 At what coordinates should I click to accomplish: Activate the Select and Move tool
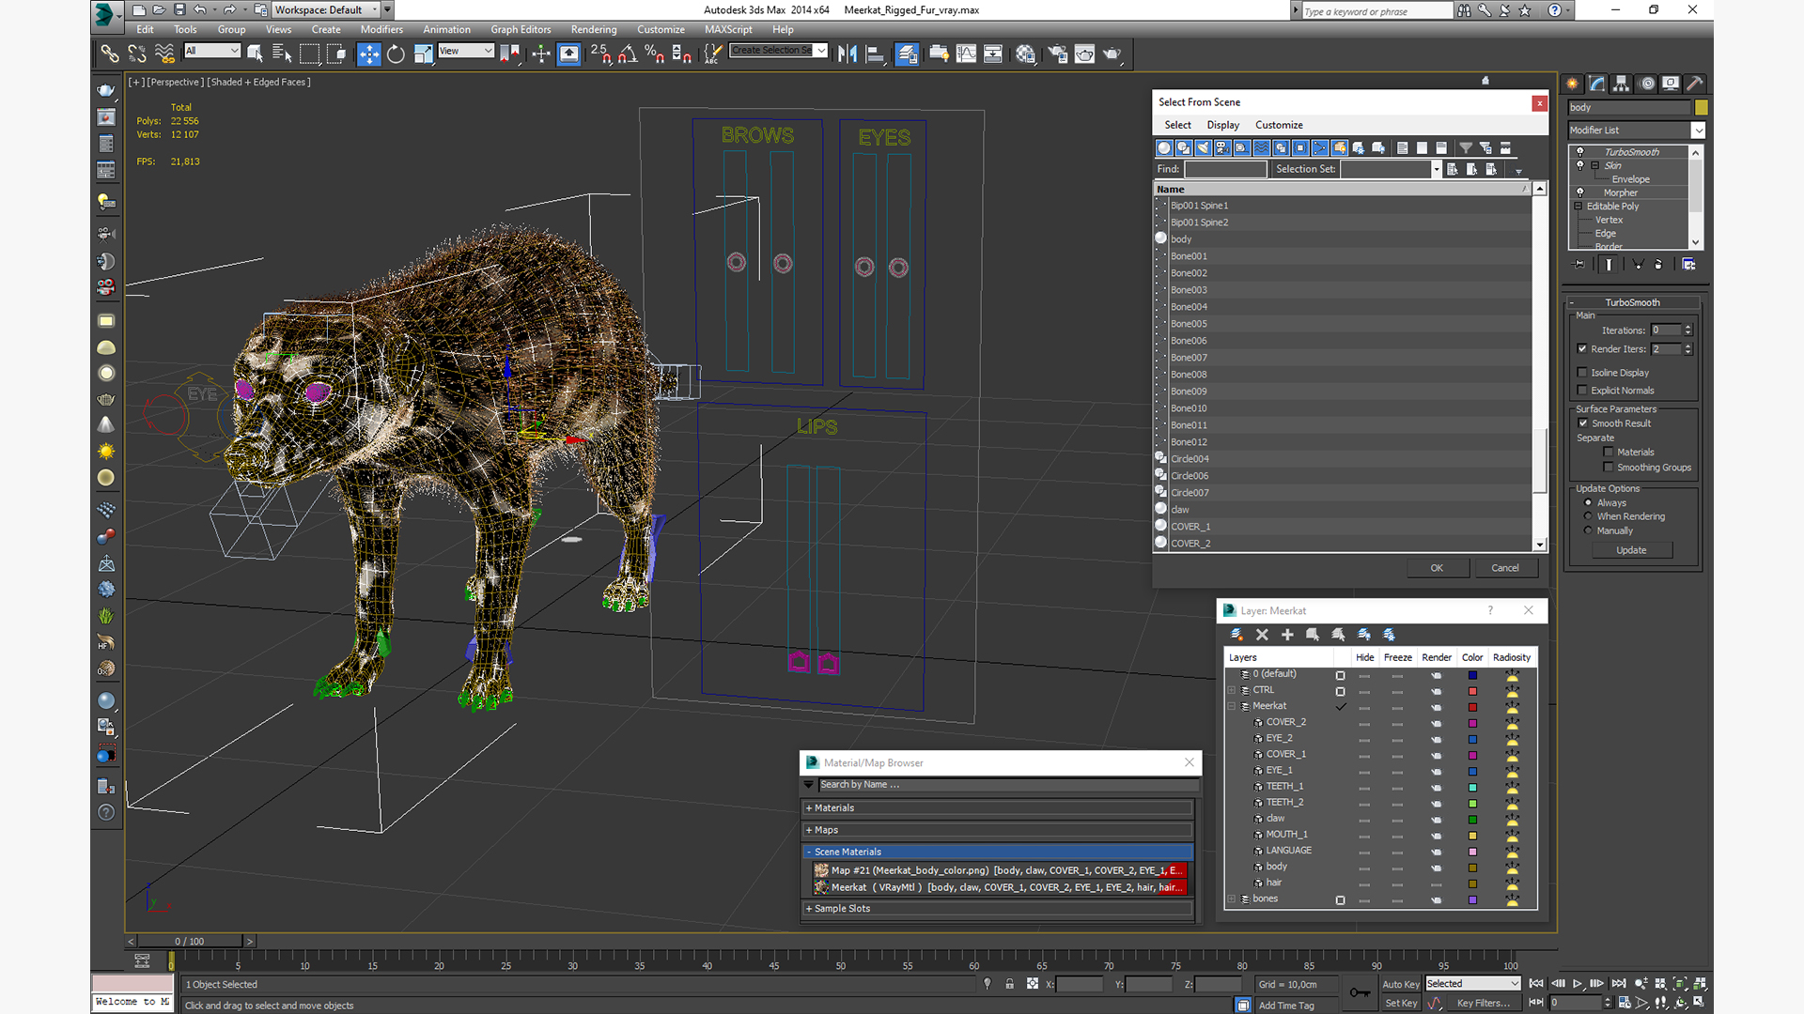click(369, 54)
